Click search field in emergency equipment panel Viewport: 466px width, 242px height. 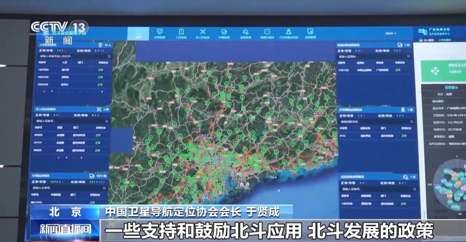pyautogui.click(x=371, y=190)
